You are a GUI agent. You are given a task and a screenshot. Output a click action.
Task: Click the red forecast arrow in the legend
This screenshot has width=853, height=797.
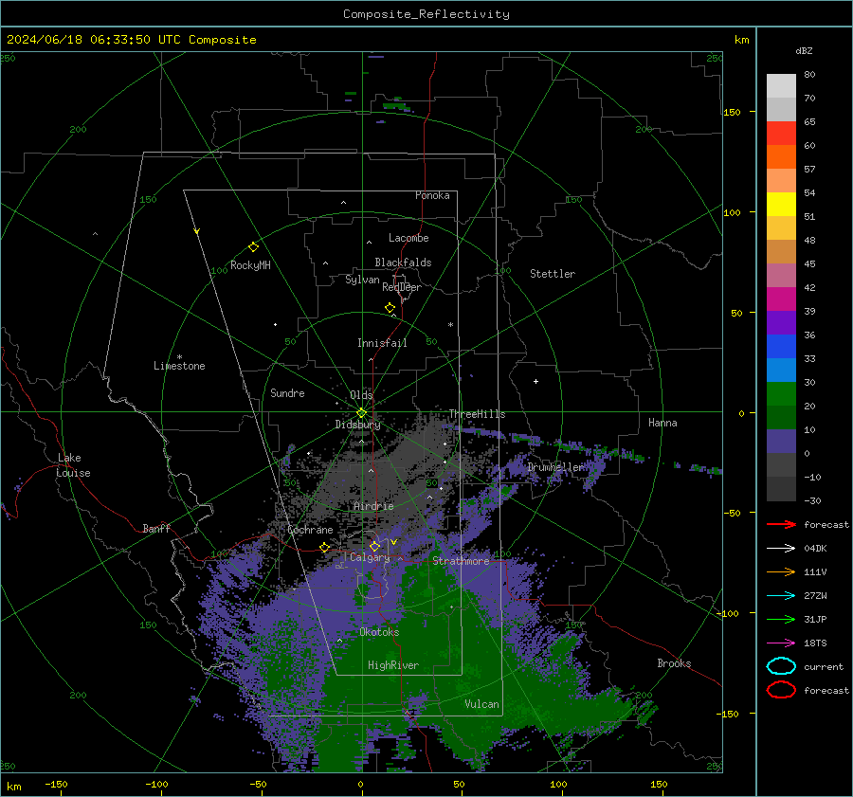(x=781, y=524)
